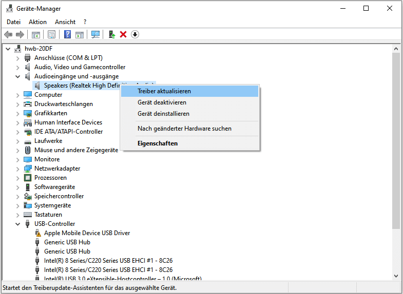Click the red X uninstall device icon
The image size is (403, 294).
point(123,34)
